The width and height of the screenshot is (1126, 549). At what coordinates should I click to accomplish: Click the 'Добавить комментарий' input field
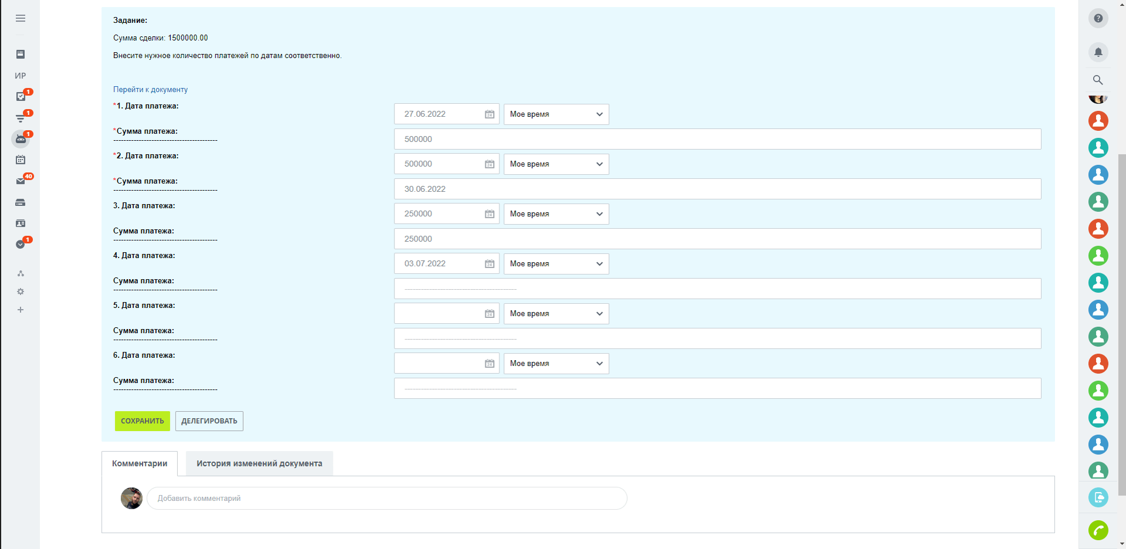[387, 499]
